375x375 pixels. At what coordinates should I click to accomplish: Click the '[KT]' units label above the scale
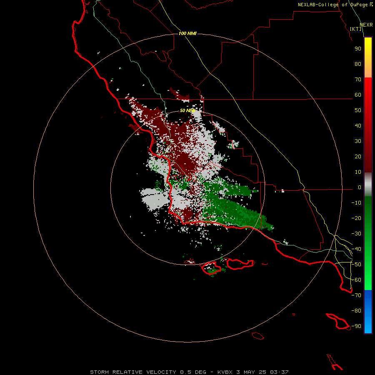point(356,29)
